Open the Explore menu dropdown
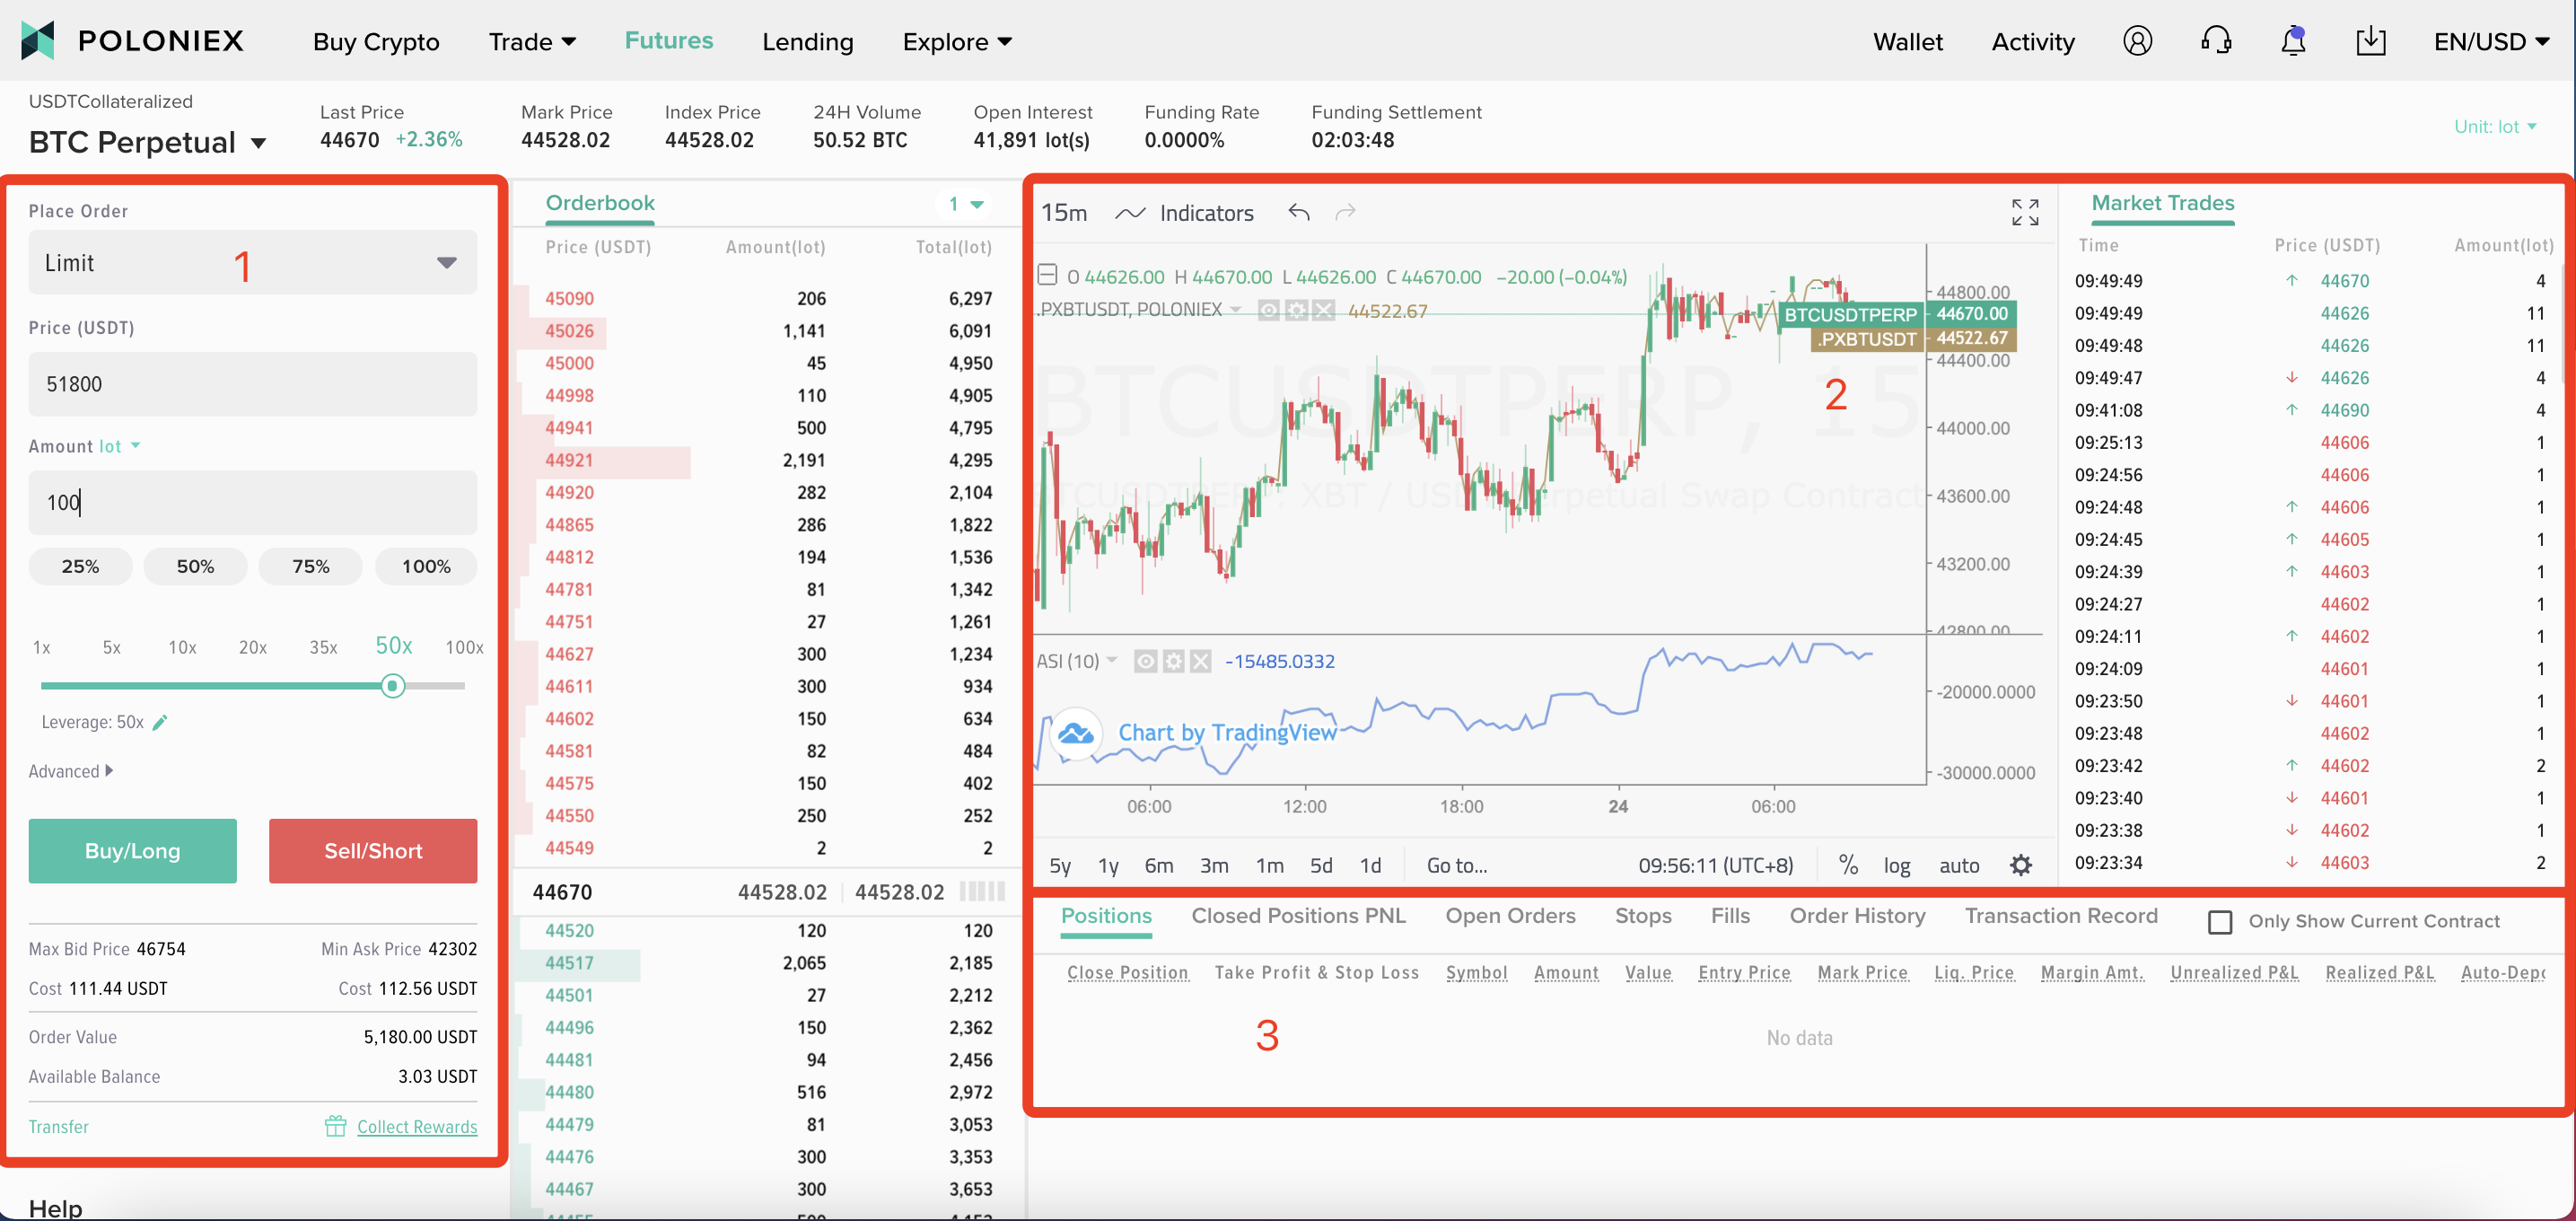The height and width of the screenshot is (1221, 2576). coord(957,41)
